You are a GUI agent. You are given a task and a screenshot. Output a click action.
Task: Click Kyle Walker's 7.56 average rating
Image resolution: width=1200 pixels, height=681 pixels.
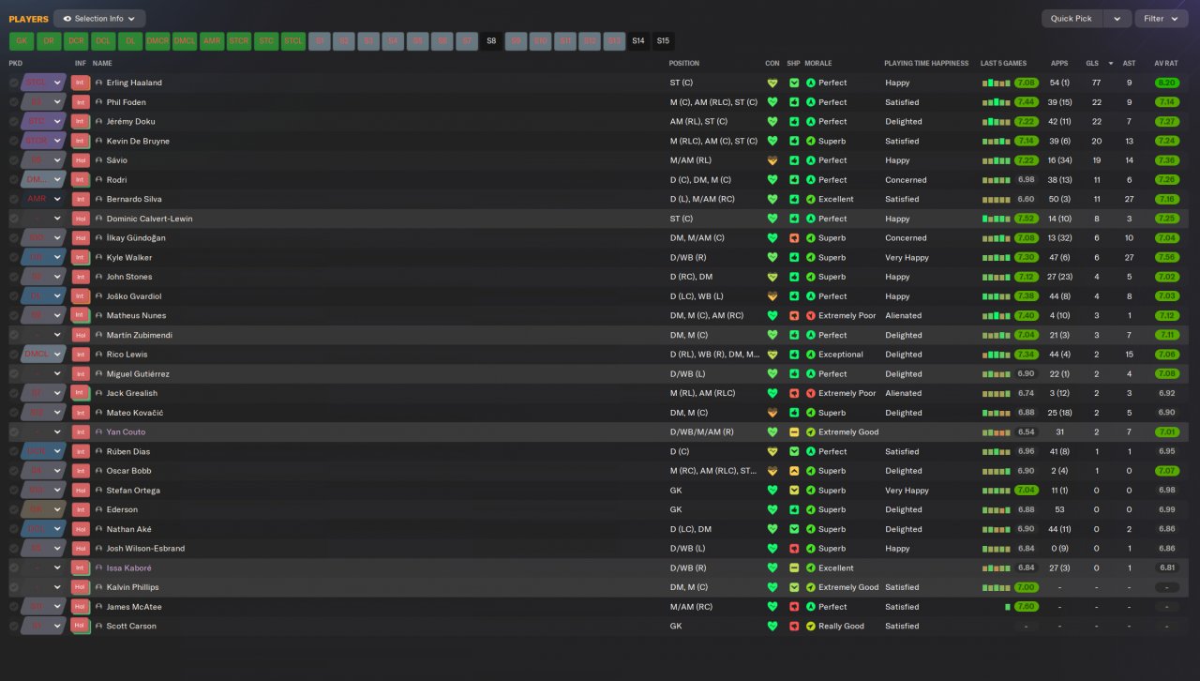[x=1166, y=257]
